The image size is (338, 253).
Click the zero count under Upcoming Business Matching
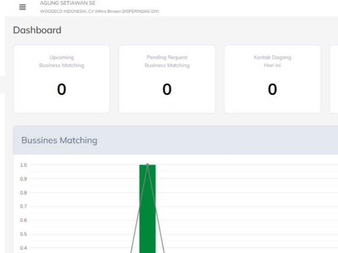[62, 89]
